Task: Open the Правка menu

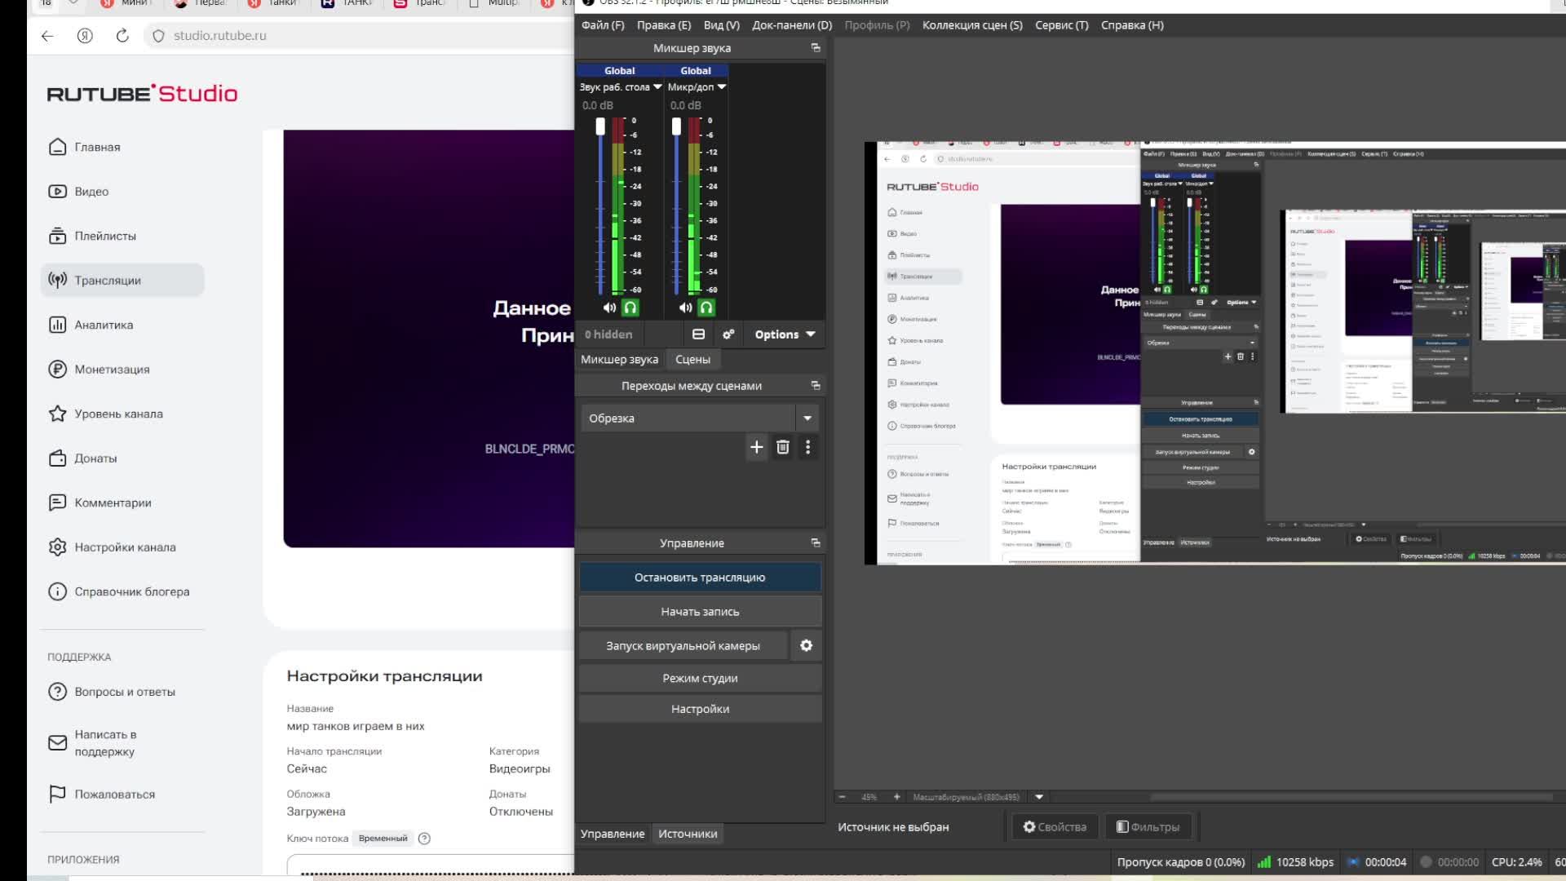Action: click(664, 25)
